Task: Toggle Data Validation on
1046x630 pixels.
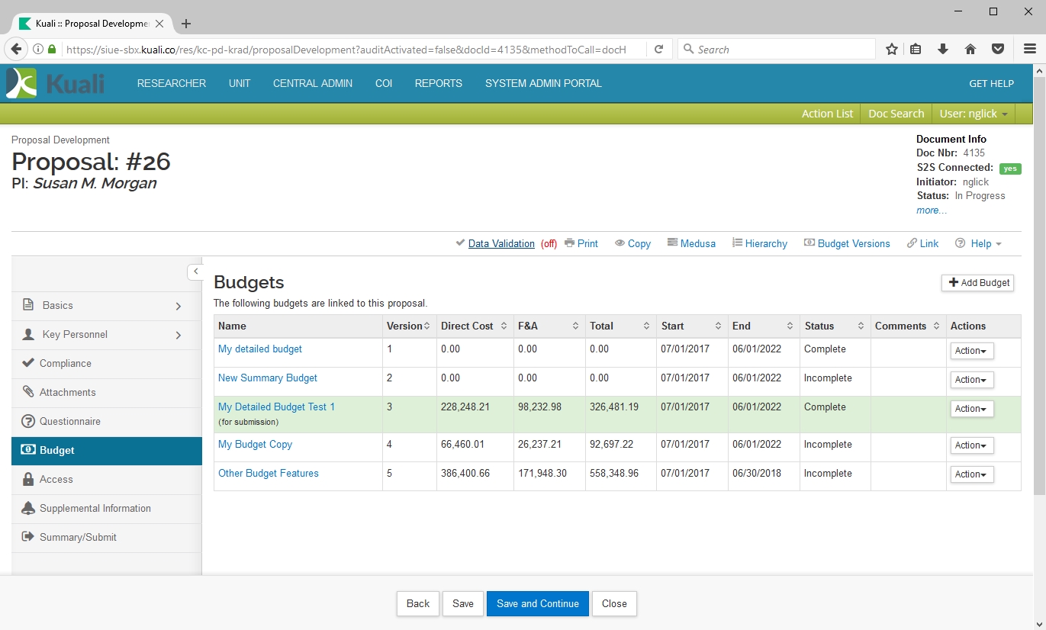Action: point(500,243)
